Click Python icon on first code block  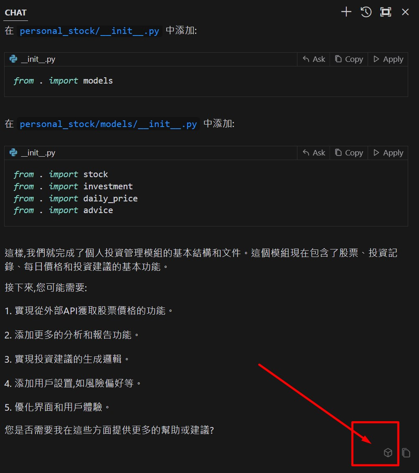13,59
